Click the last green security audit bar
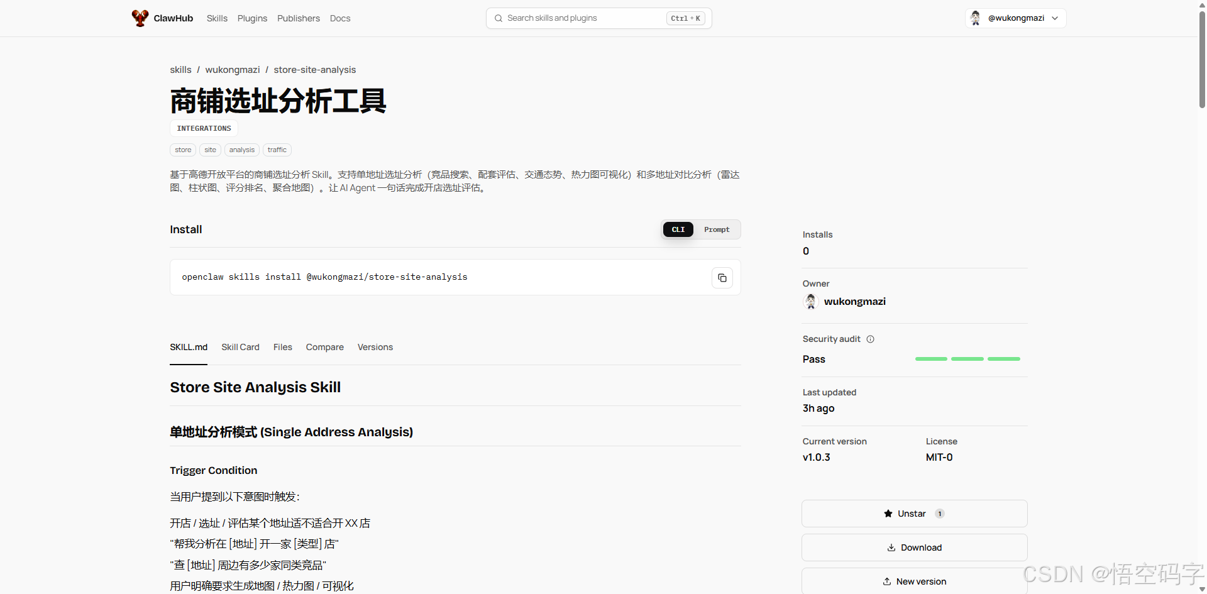The width and height of the screenshot is (1207, 594). pyautogui.click(x=1004, y=359)
